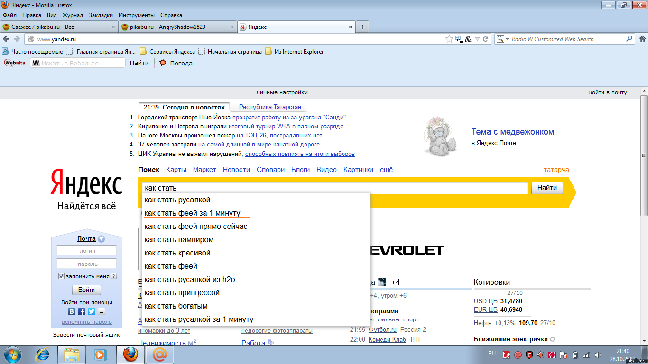Click the teddy bear theme thumbnail

[441, 137]
